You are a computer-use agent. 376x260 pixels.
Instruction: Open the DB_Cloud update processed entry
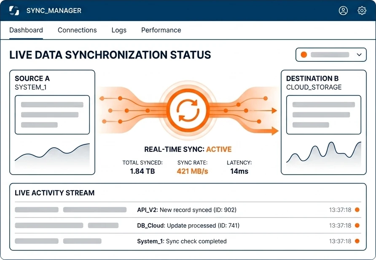pyautogui.click(x=188, y=225)
